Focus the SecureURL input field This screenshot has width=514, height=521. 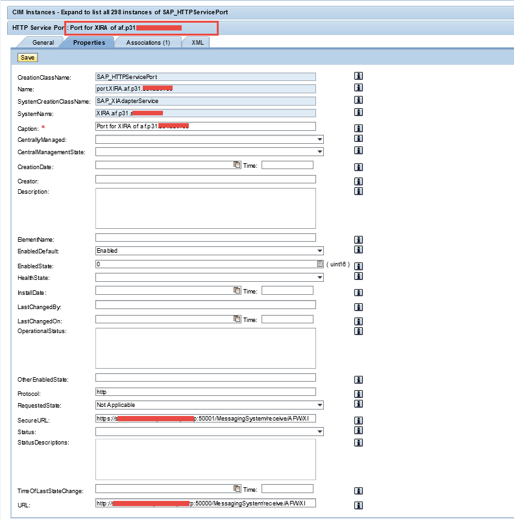pos(206,419)
